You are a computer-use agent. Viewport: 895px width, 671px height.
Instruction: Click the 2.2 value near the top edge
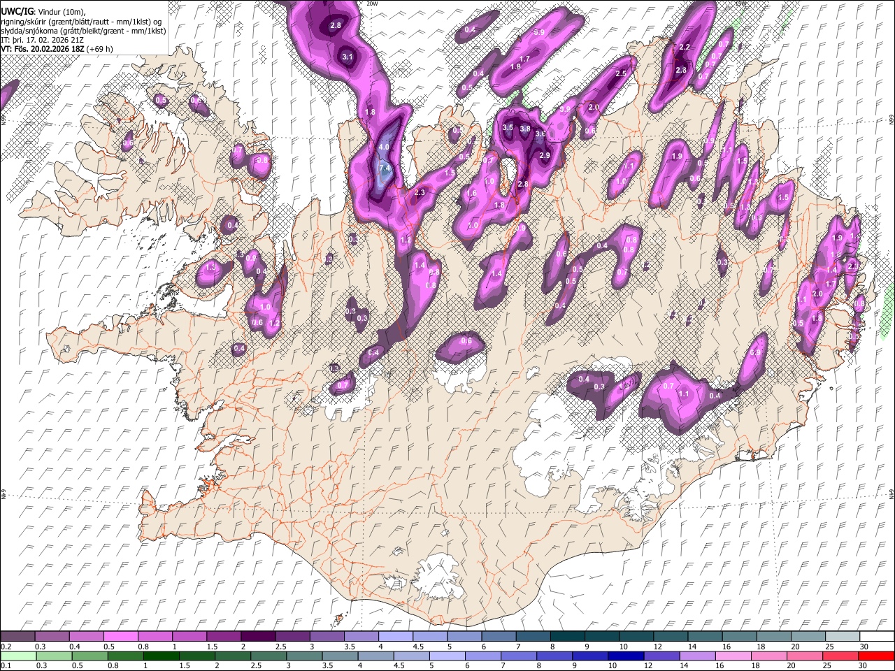pyautogui.click(x=685, y=48)
